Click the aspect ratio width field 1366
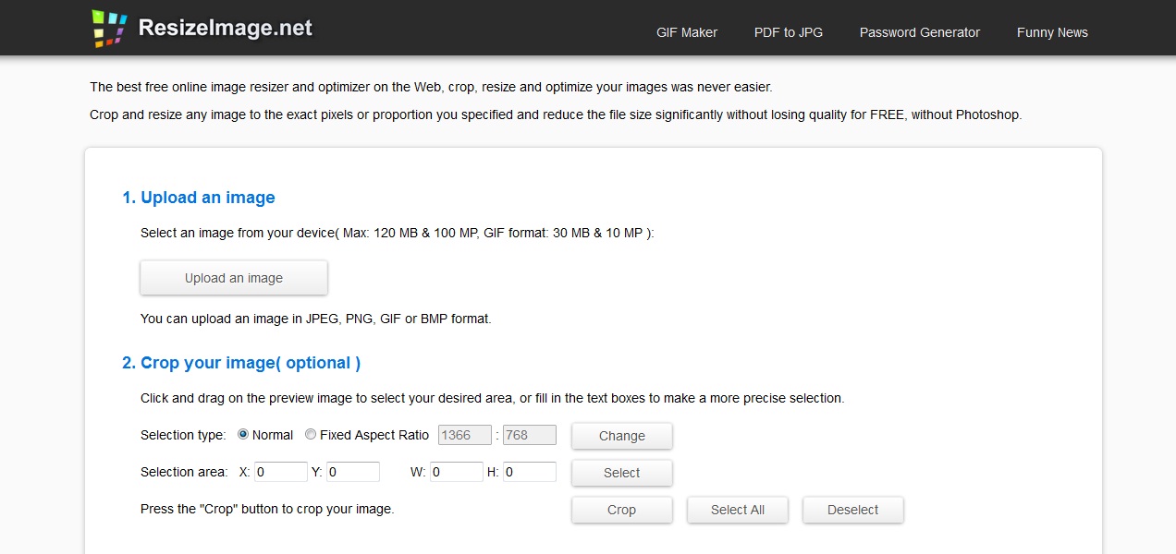This screenshot has width=1176, height=554. pyautogui.click(x=464, y=435)
